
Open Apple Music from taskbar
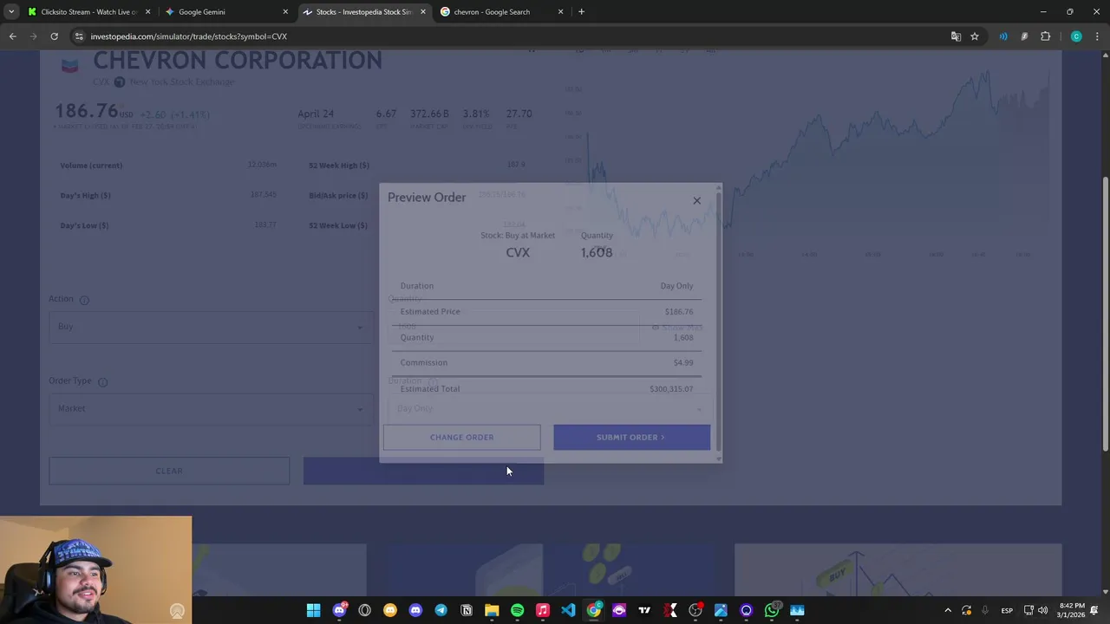543,611
